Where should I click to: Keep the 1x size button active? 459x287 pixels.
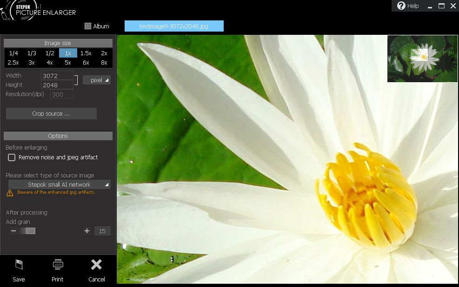(67, 53)
